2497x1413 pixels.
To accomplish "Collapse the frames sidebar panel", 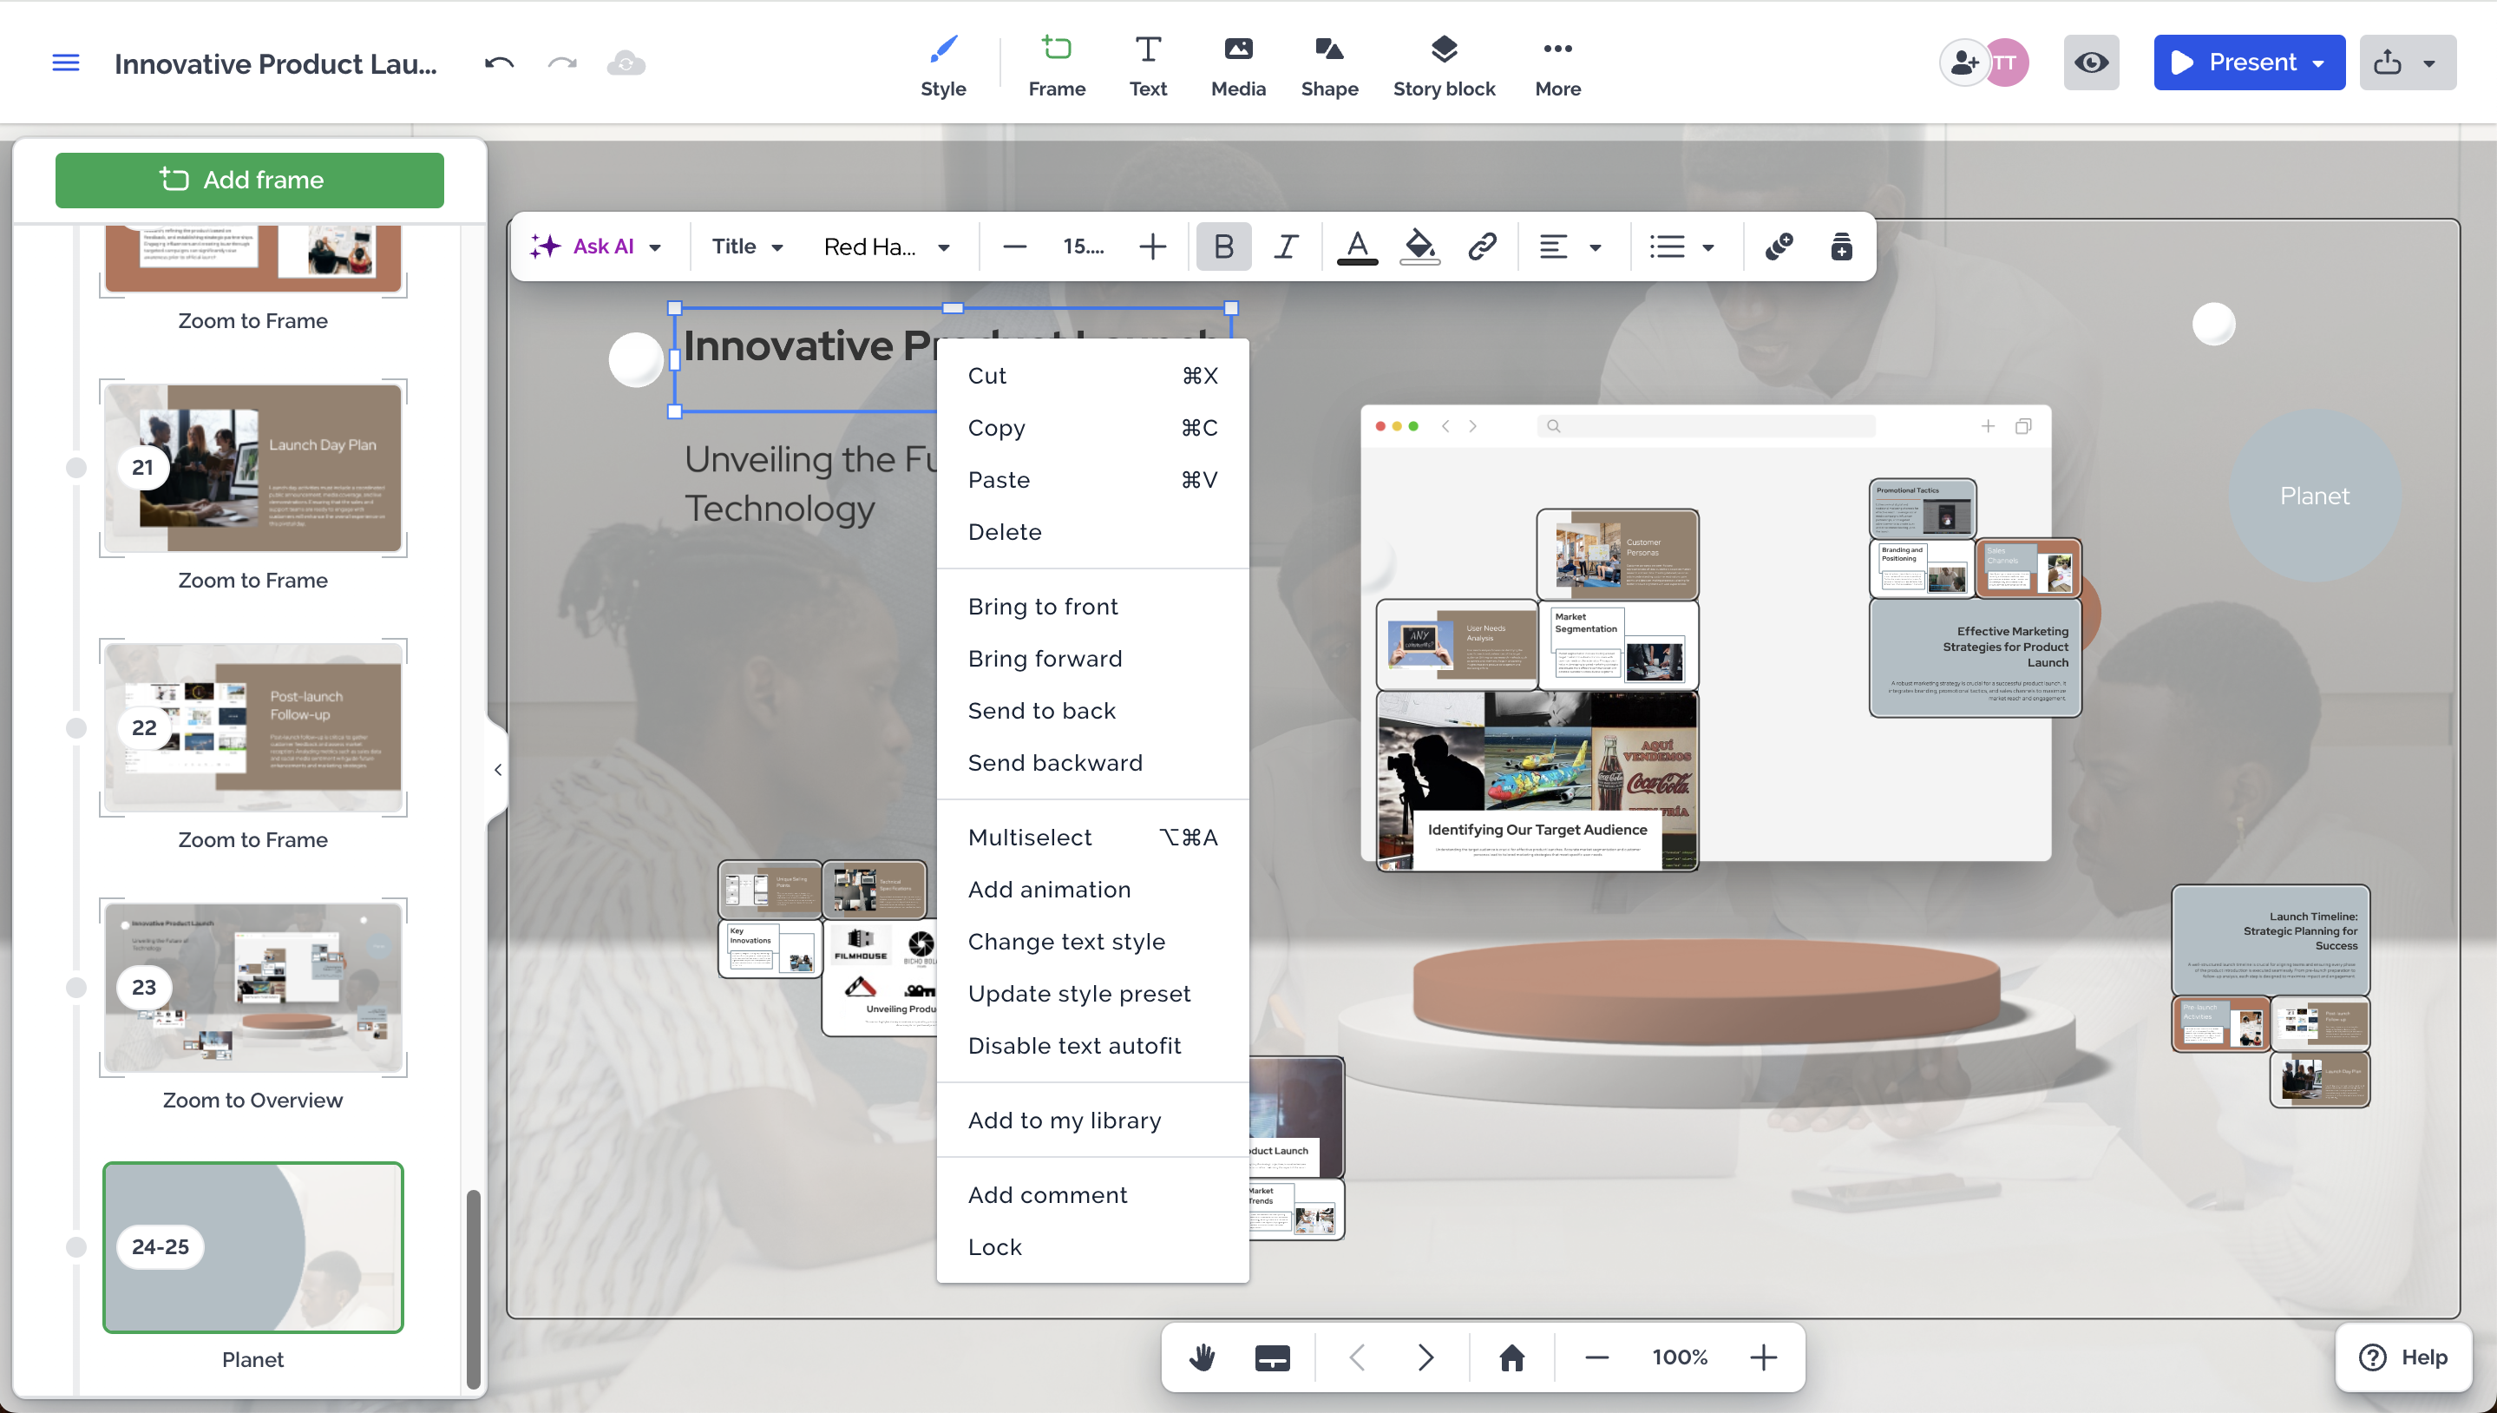I will pyautogui.click(x=498, y=770).
